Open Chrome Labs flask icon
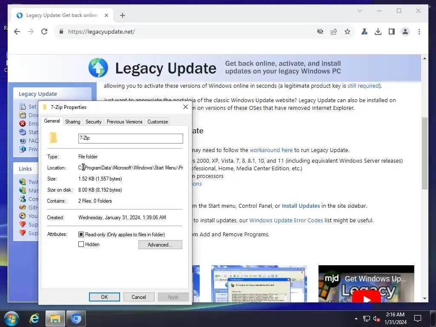Image resolution: width=436 pixels, height=327 pixels. pyautogui.click(x=364, y=32)
